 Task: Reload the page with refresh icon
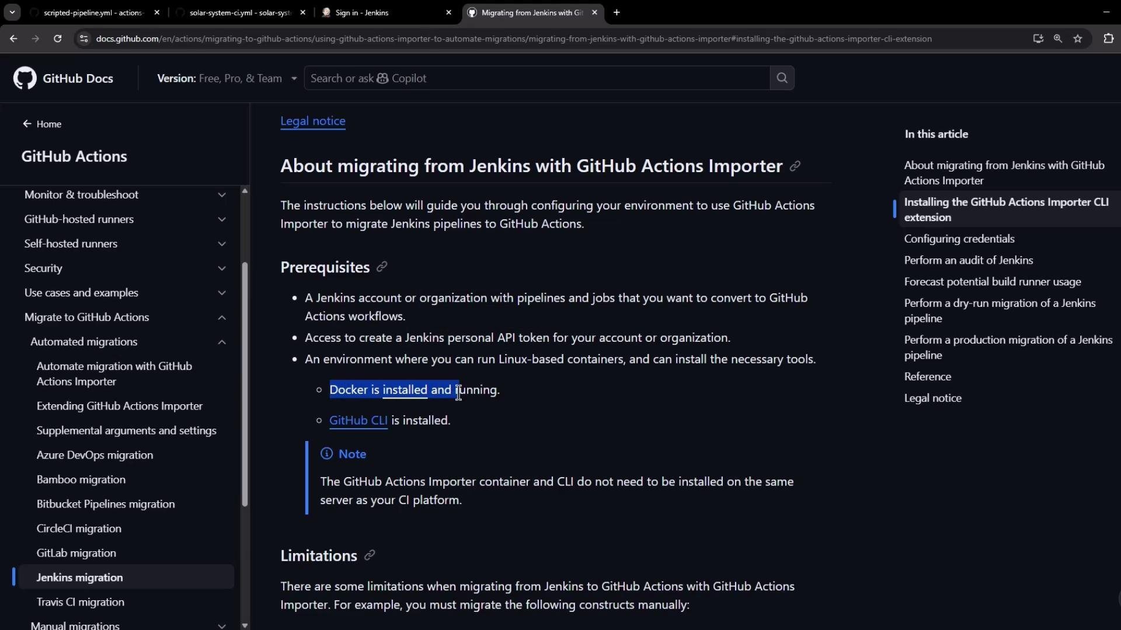(x=57, y=38)
